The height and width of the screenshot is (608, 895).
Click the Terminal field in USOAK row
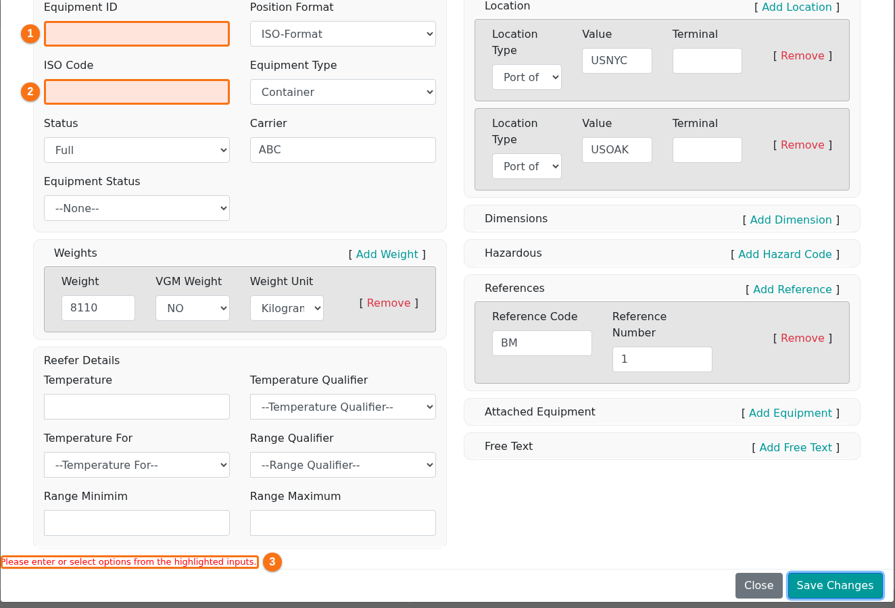coord(707,150)
